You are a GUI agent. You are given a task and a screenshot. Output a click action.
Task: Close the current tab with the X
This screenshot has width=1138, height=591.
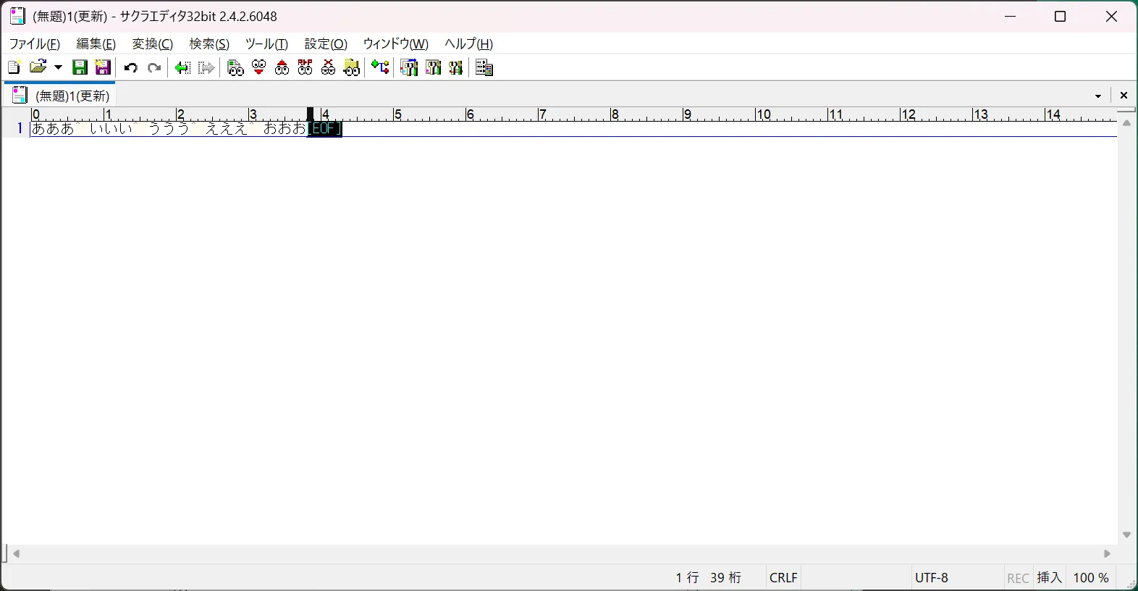click(x=1124, y=96)
